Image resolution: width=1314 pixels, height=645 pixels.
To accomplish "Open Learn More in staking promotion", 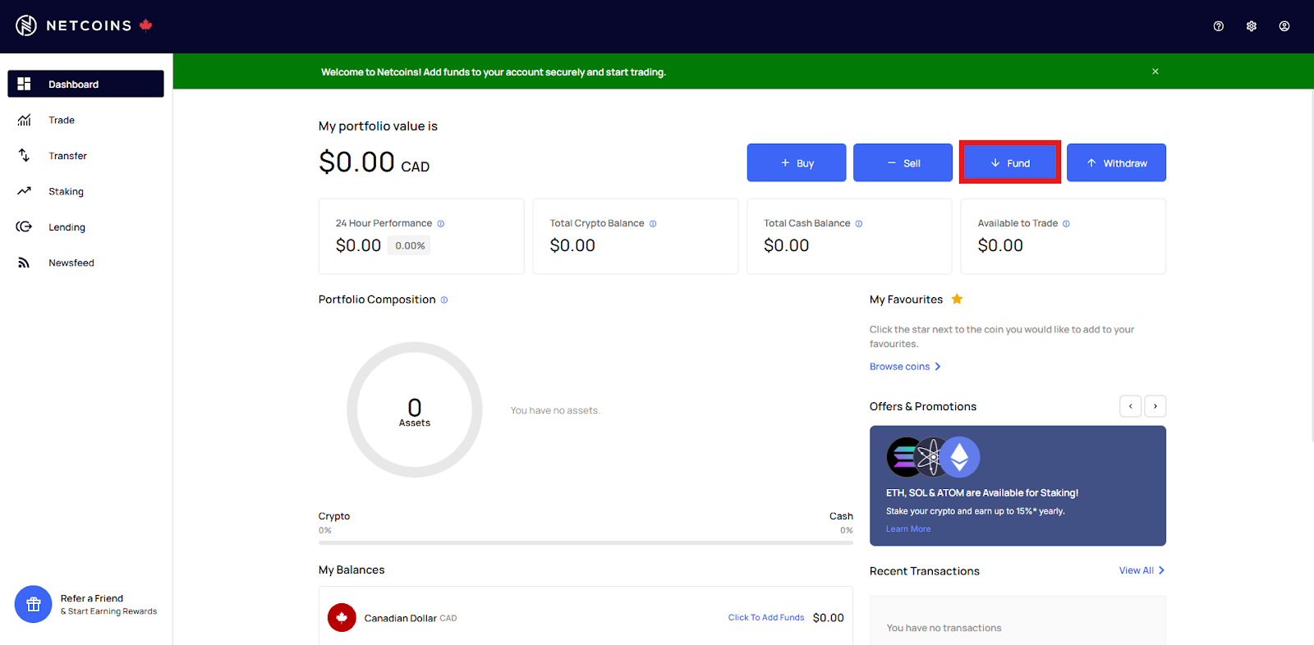I will click(x=908, y=529).
